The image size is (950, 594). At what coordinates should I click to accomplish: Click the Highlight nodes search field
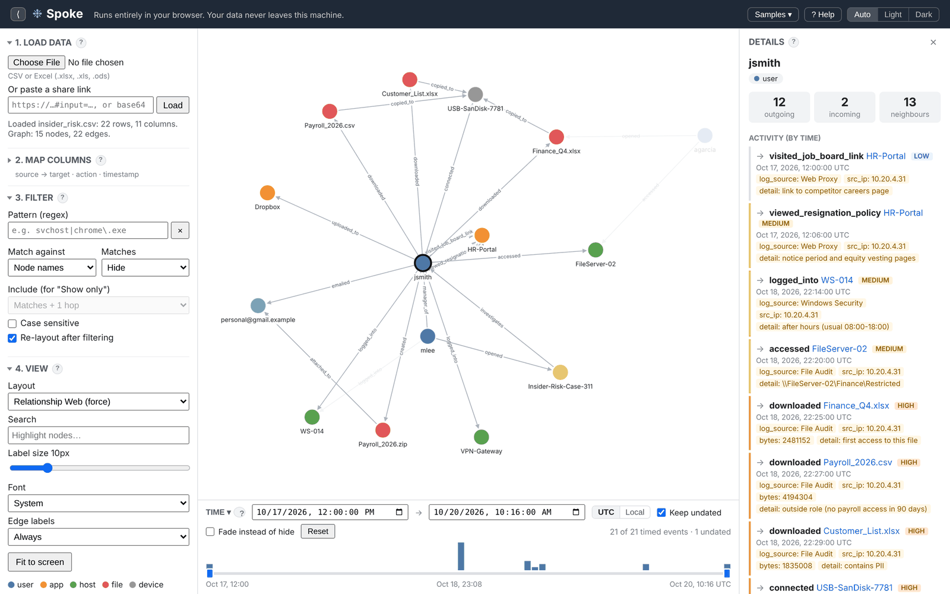pyautogui.click(x=99, y=435)
